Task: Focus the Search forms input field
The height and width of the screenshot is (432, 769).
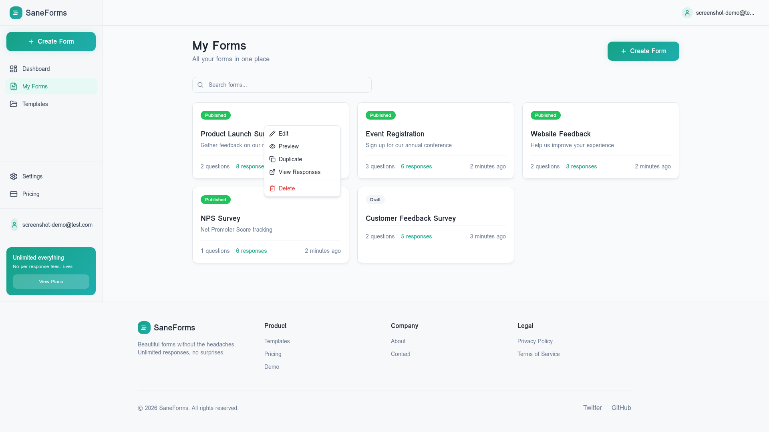Action: 282,85
